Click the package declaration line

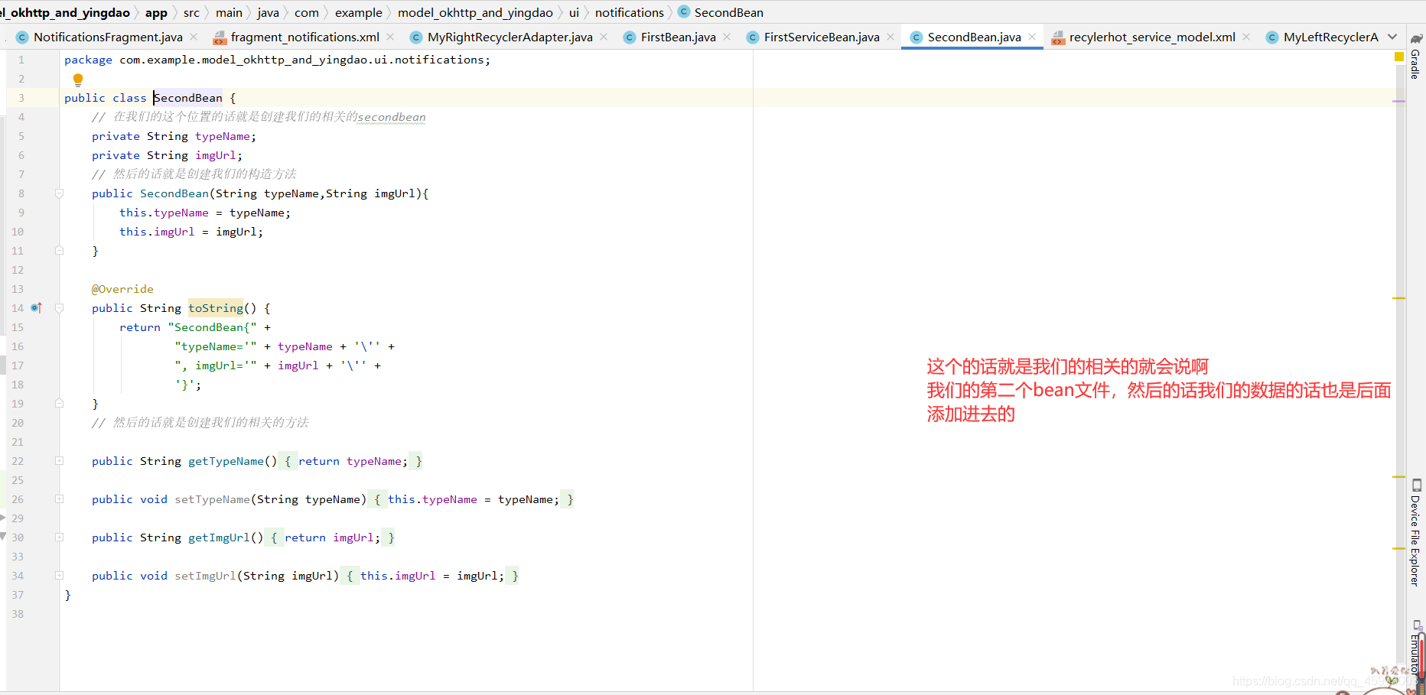click(x=277, y=60)
